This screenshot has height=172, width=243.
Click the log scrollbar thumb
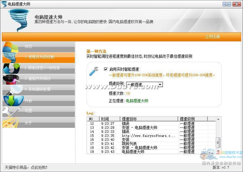tap(218, 143)
